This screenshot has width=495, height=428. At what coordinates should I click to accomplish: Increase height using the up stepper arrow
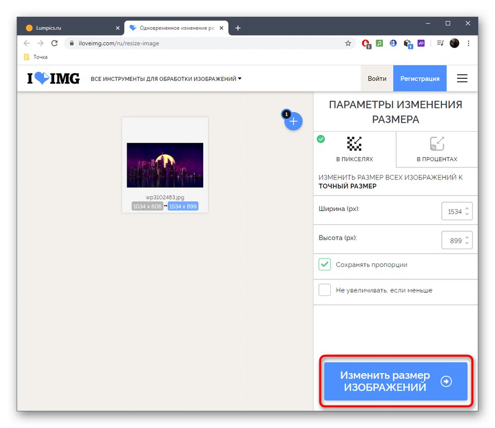[467, 237]
